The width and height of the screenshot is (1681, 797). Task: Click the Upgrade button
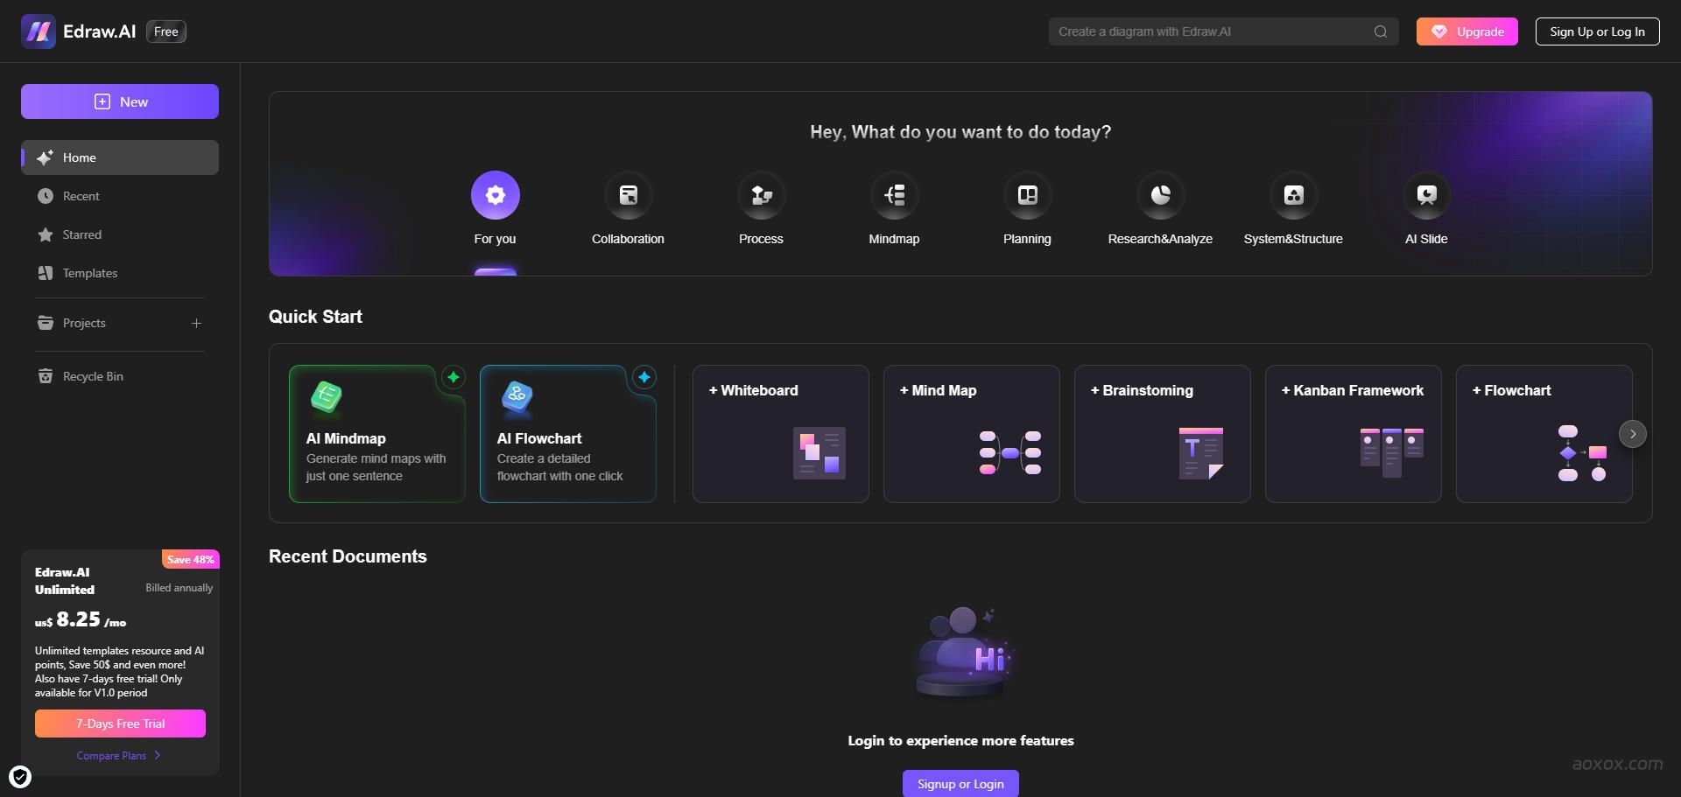pyautogui.click(x=1467, y=31)
